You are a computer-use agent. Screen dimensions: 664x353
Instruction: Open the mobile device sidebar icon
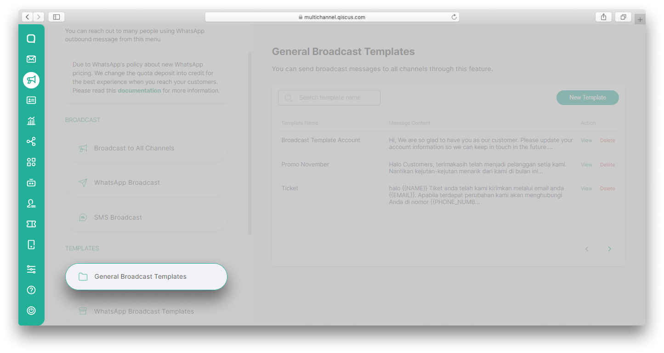pyautogui.click(x=31, y=244)
